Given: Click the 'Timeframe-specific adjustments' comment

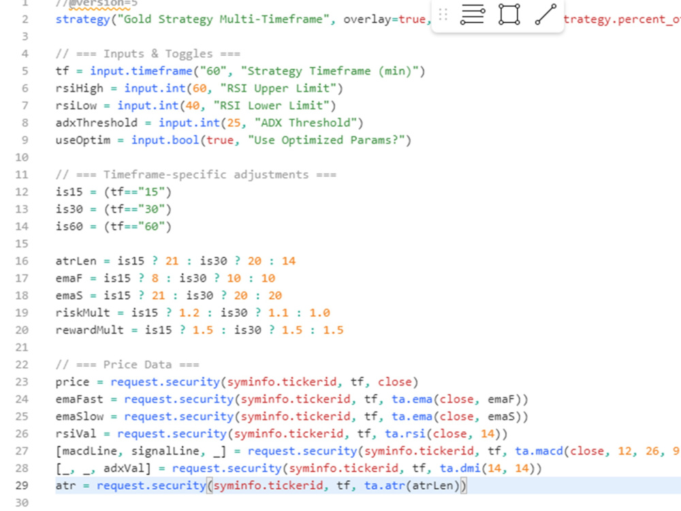Looking at the screenshot, I should (206, 174).
